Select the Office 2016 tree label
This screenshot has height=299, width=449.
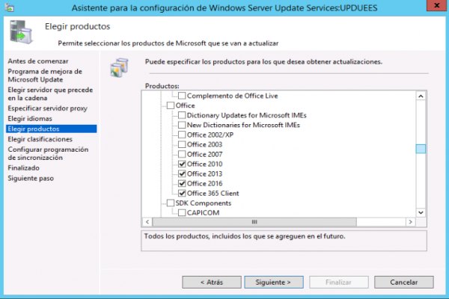[x=204, y=183]
